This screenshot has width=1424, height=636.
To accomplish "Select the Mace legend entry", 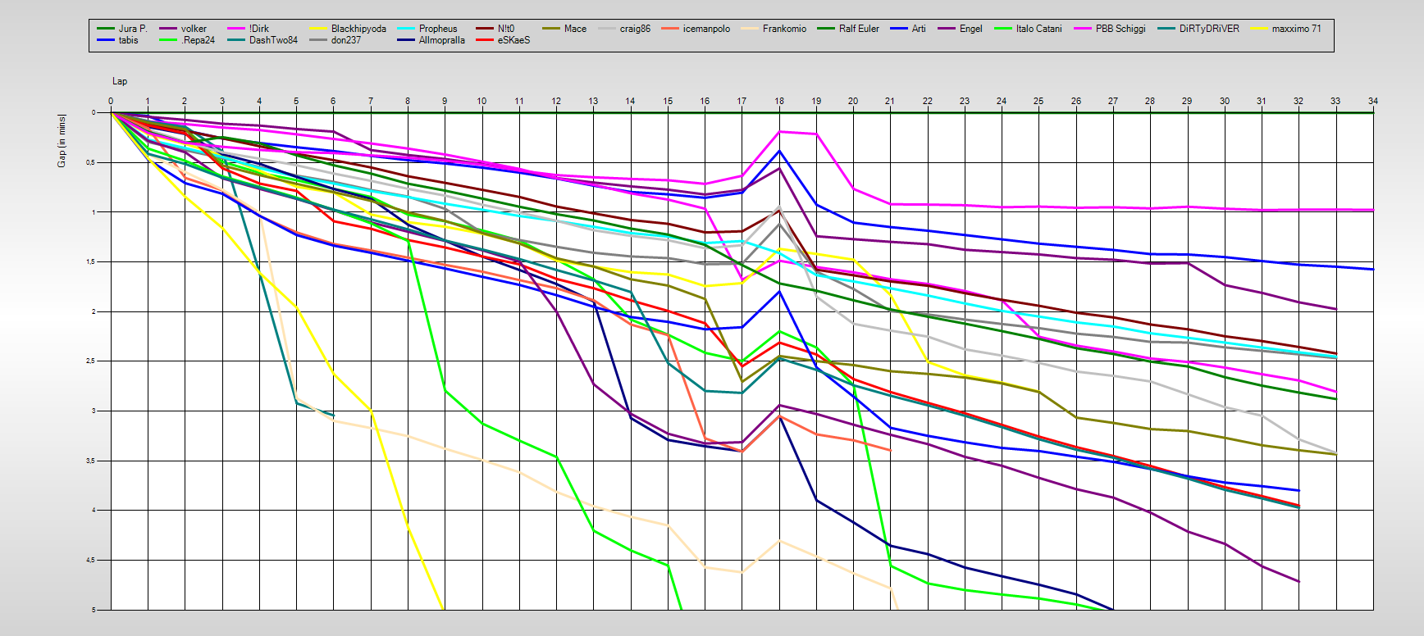I will click(575, 29).
